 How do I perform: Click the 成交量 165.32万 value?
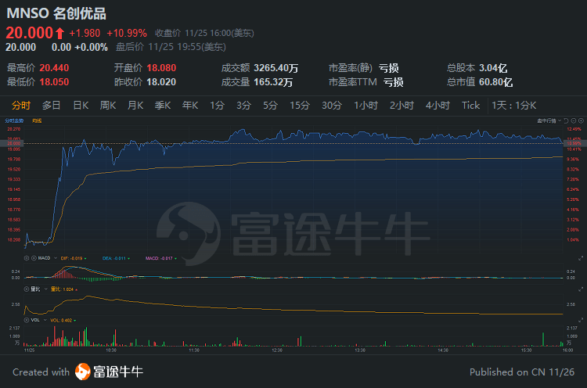273,82
